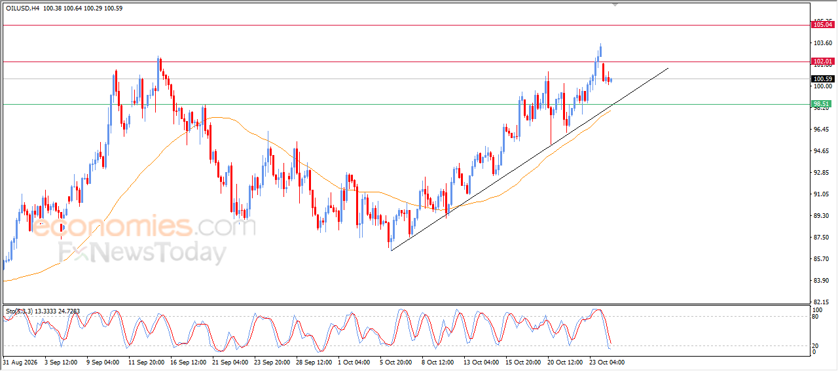838x371 pixels.
Task: Click the 3 Sep 12:00 time label
Action: (x=60, y=361)
